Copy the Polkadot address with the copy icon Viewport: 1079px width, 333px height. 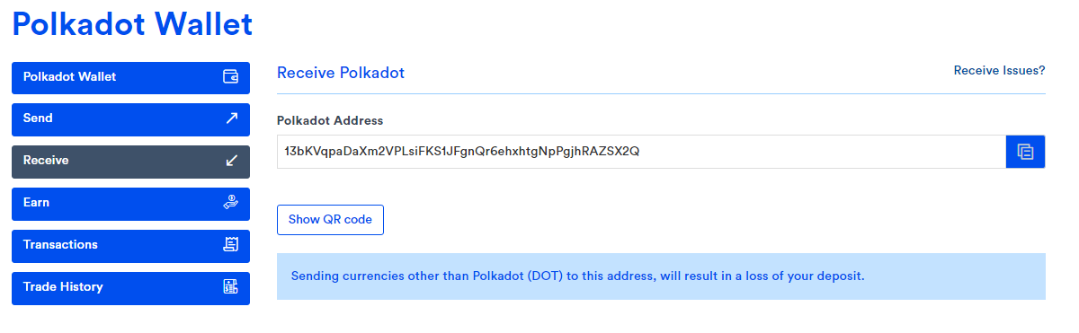[1025, 152]
